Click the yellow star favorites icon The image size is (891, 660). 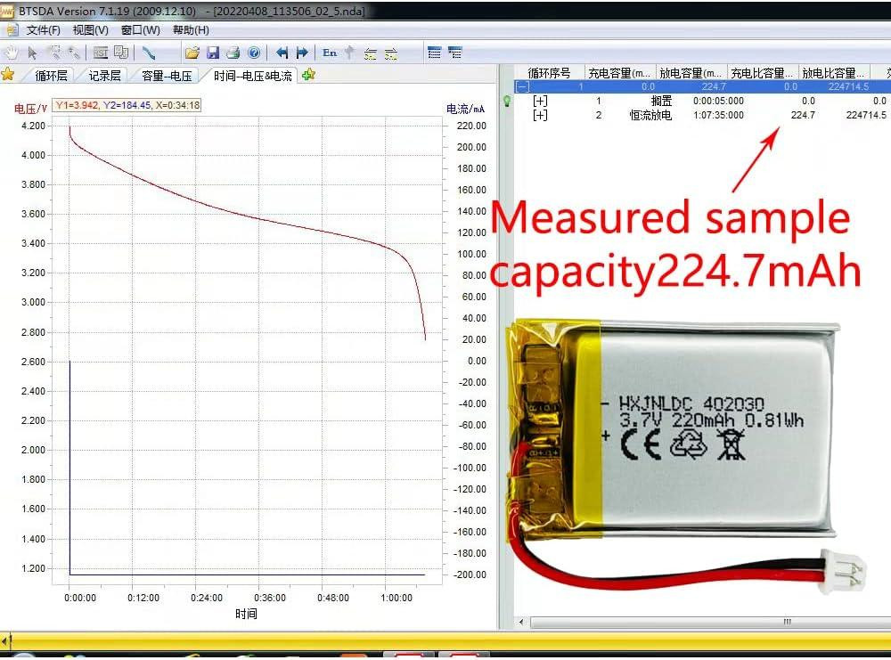[x=8, y=74]
